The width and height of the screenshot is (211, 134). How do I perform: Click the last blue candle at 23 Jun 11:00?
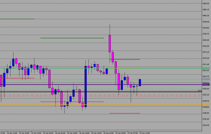140,83
